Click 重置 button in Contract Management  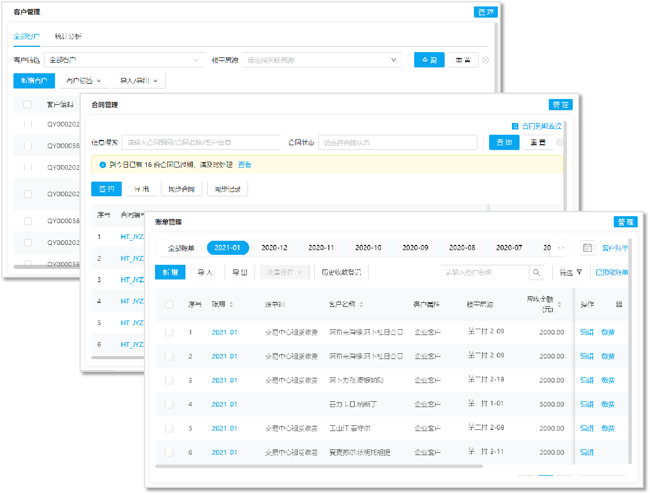point(538,142)
